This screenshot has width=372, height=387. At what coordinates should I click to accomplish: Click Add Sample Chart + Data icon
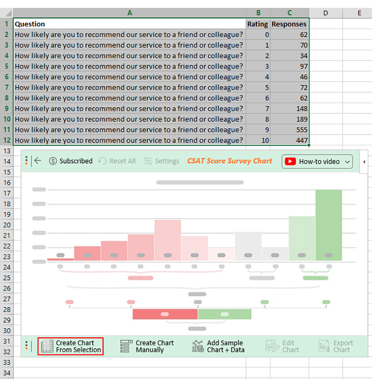tap(198, 346)
